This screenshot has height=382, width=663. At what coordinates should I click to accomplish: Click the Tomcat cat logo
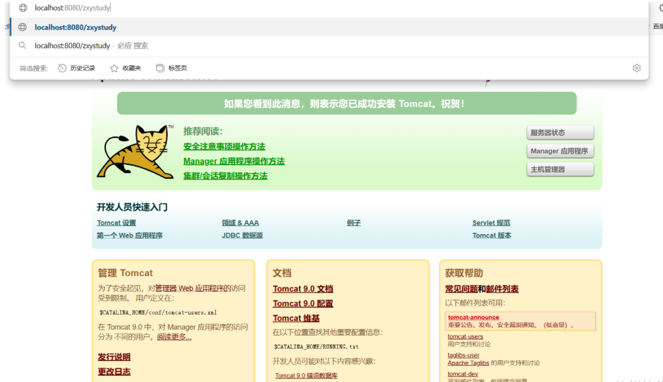[135, 152]
